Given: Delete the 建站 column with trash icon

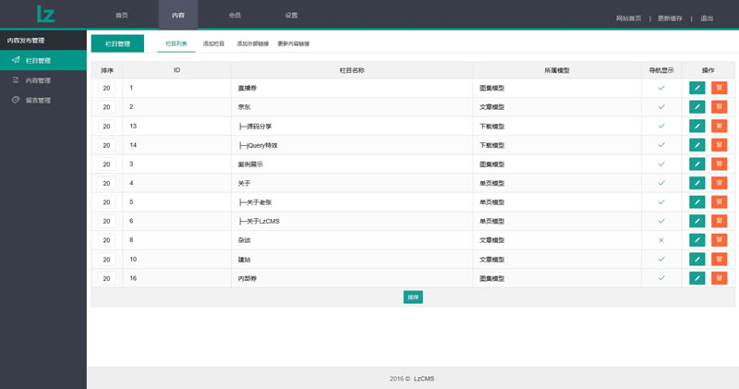Looking at the screenshot, I should (719, 259).
